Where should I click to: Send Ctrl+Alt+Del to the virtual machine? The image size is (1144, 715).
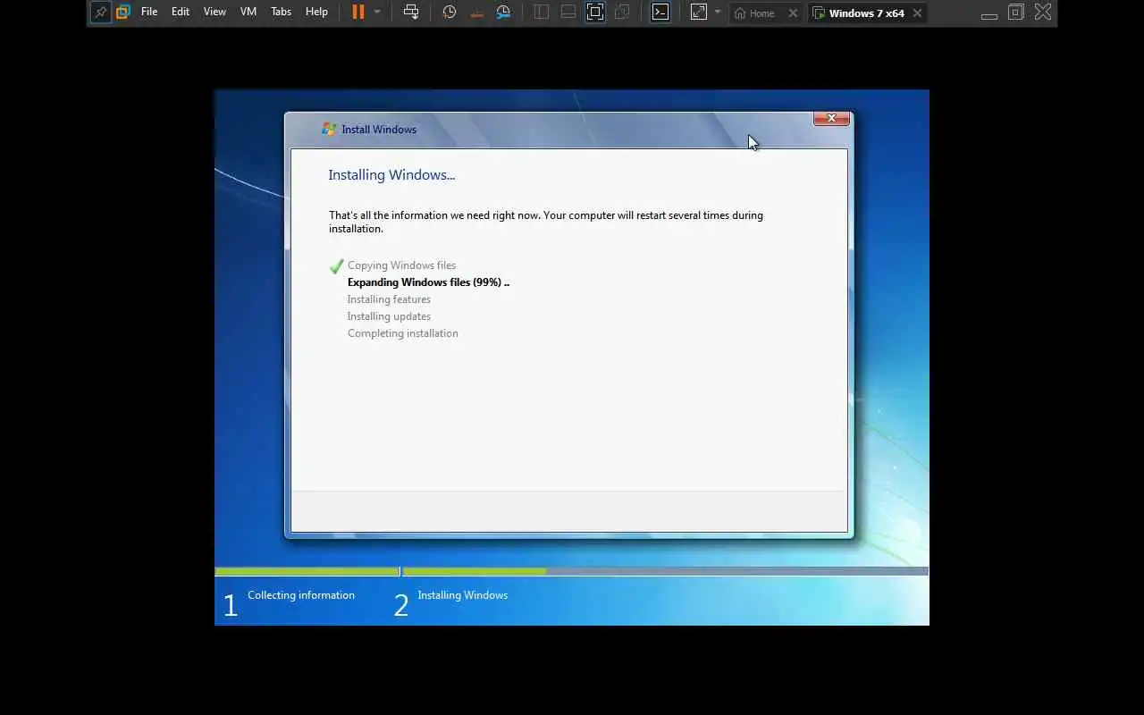411,13
